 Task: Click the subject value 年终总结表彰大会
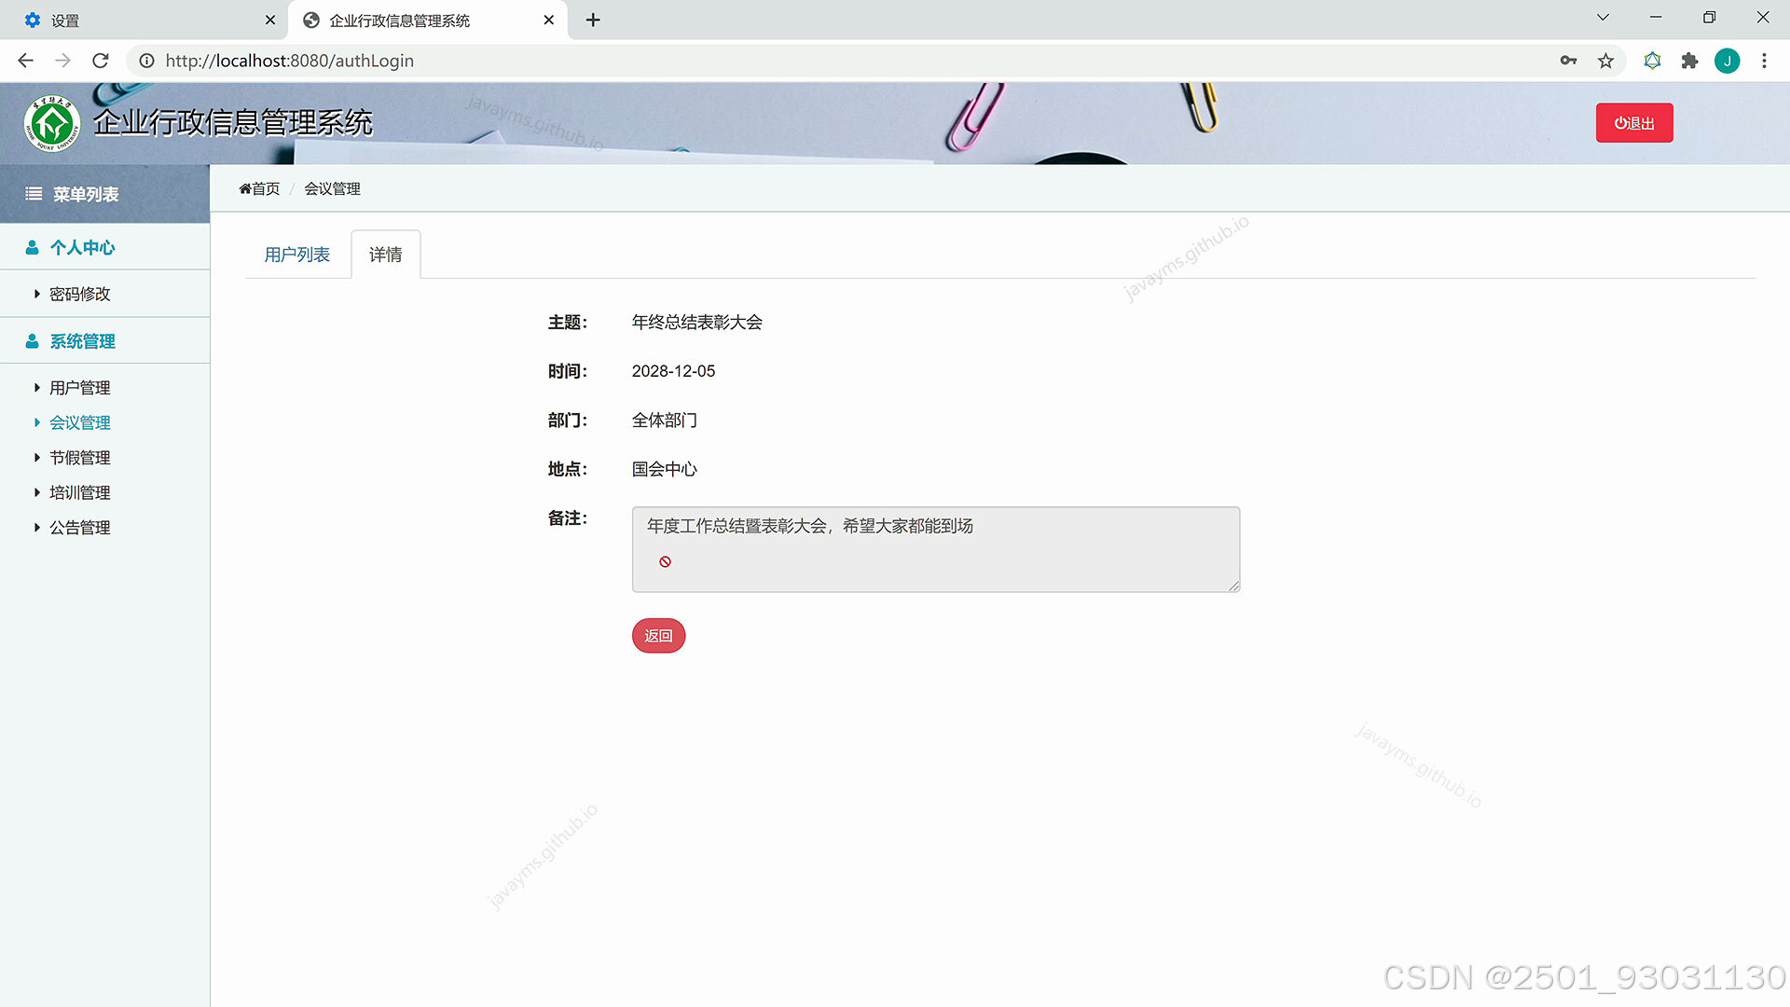[696, 323]
